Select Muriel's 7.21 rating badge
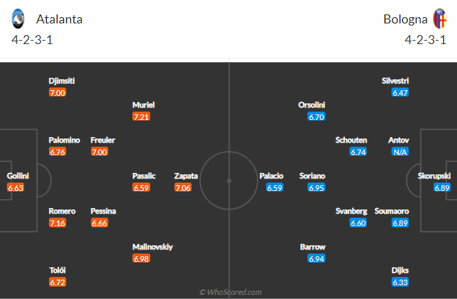Image resolution: width=457 pixels, height=299 pixels. pos(141,116)
